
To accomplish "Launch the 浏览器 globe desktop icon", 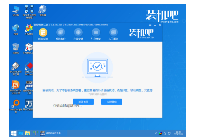I will (x=43, y=11).
